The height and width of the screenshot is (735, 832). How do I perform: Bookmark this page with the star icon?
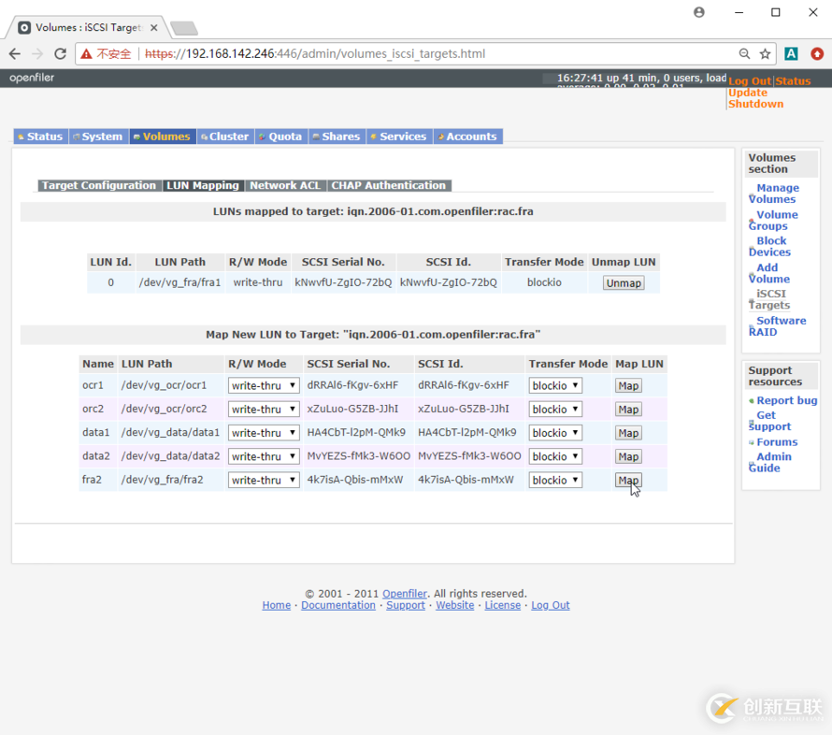tap(765, 54)
